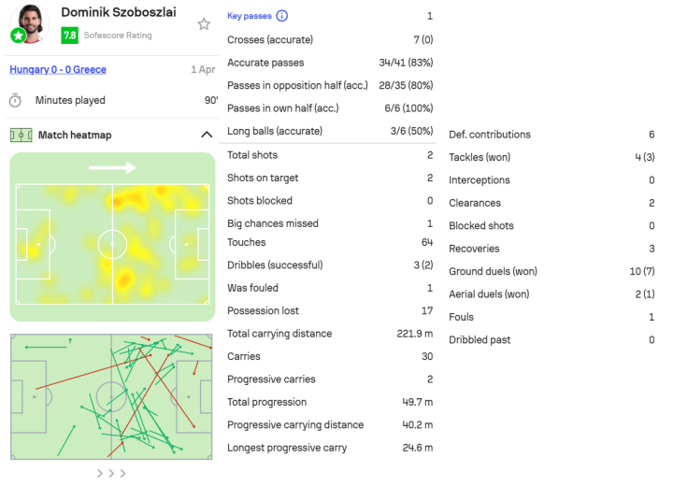Collapse the Match heatmap section
The height and width of the screenshot is (486, 673).
coord(207,135)
